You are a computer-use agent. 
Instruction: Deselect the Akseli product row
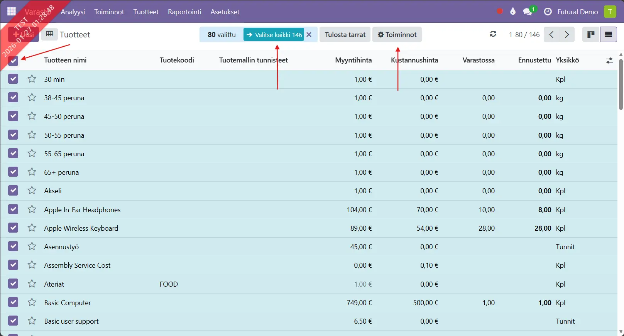click(13, 191)
